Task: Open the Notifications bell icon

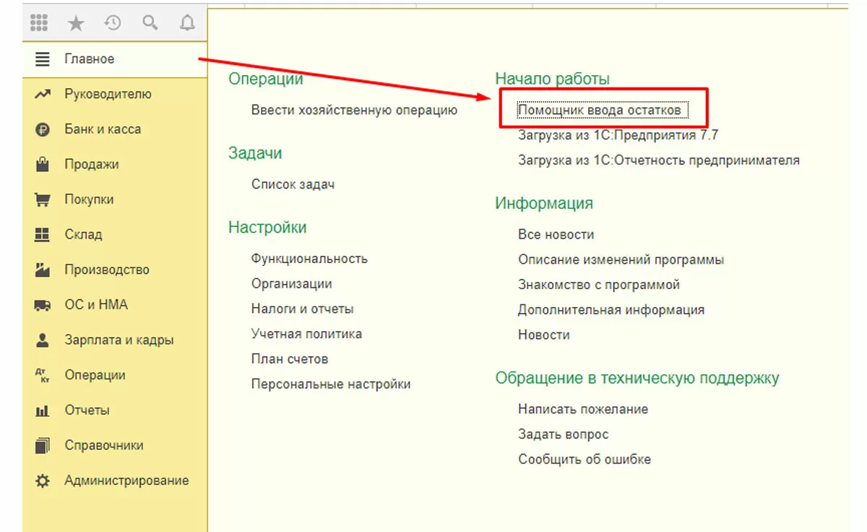Action: [187, 24]
